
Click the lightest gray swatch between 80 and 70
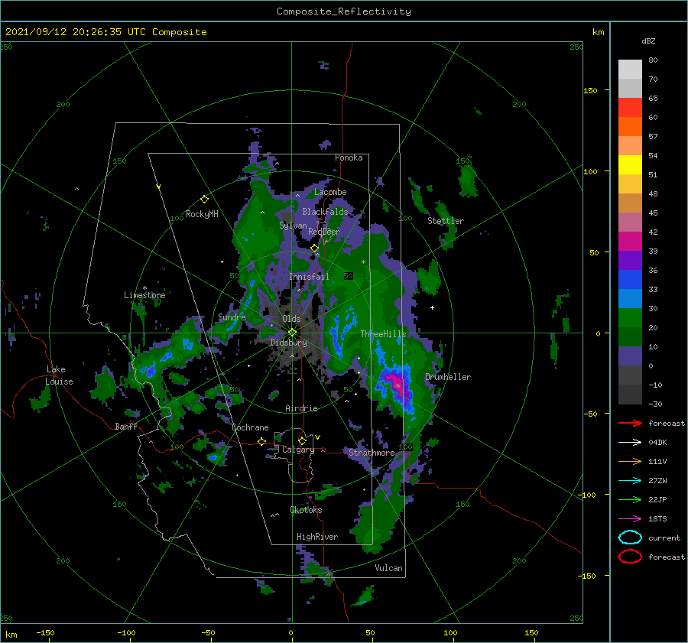pos(630,70)
